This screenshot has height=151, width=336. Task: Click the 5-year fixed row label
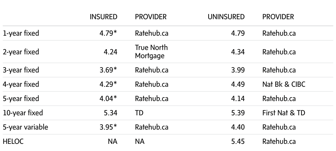(x=21, y=99)
